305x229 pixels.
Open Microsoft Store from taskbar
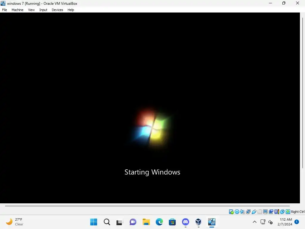(172, 222)
